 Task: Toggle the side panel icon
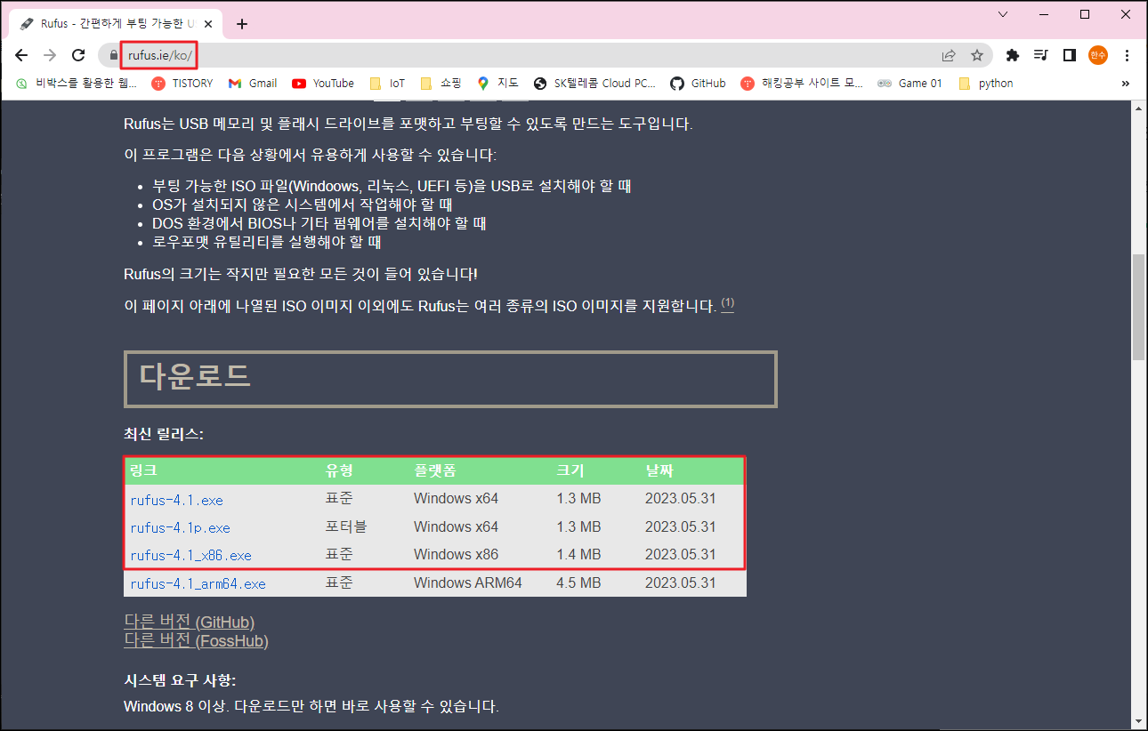(1070, 55)
